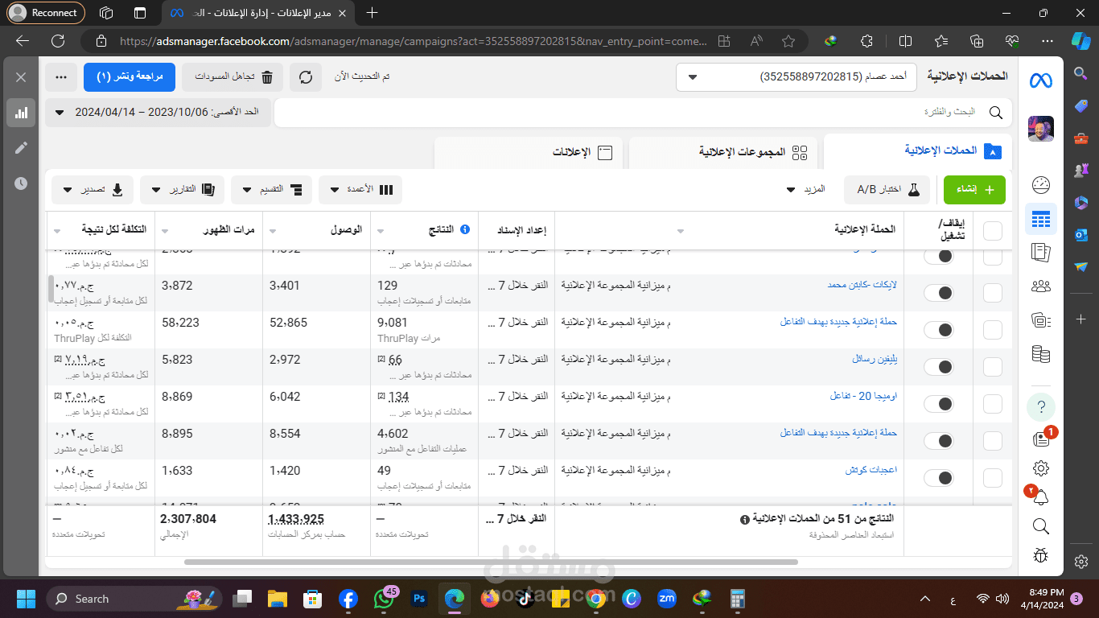Open the billing coins stack icon
The image size is (1099, 618).
point(1041,353)
